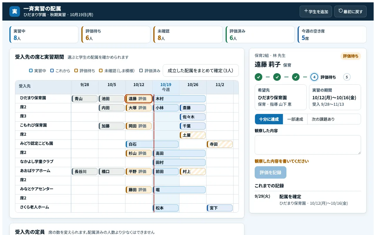Add a student with the 学生を追加 button

(x=316, y=11)
